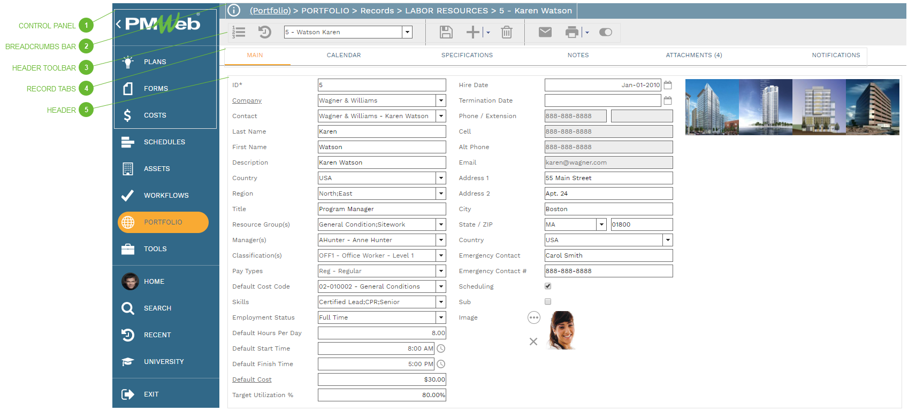Open the Employment Status dropdown

(x=441, y=317)
